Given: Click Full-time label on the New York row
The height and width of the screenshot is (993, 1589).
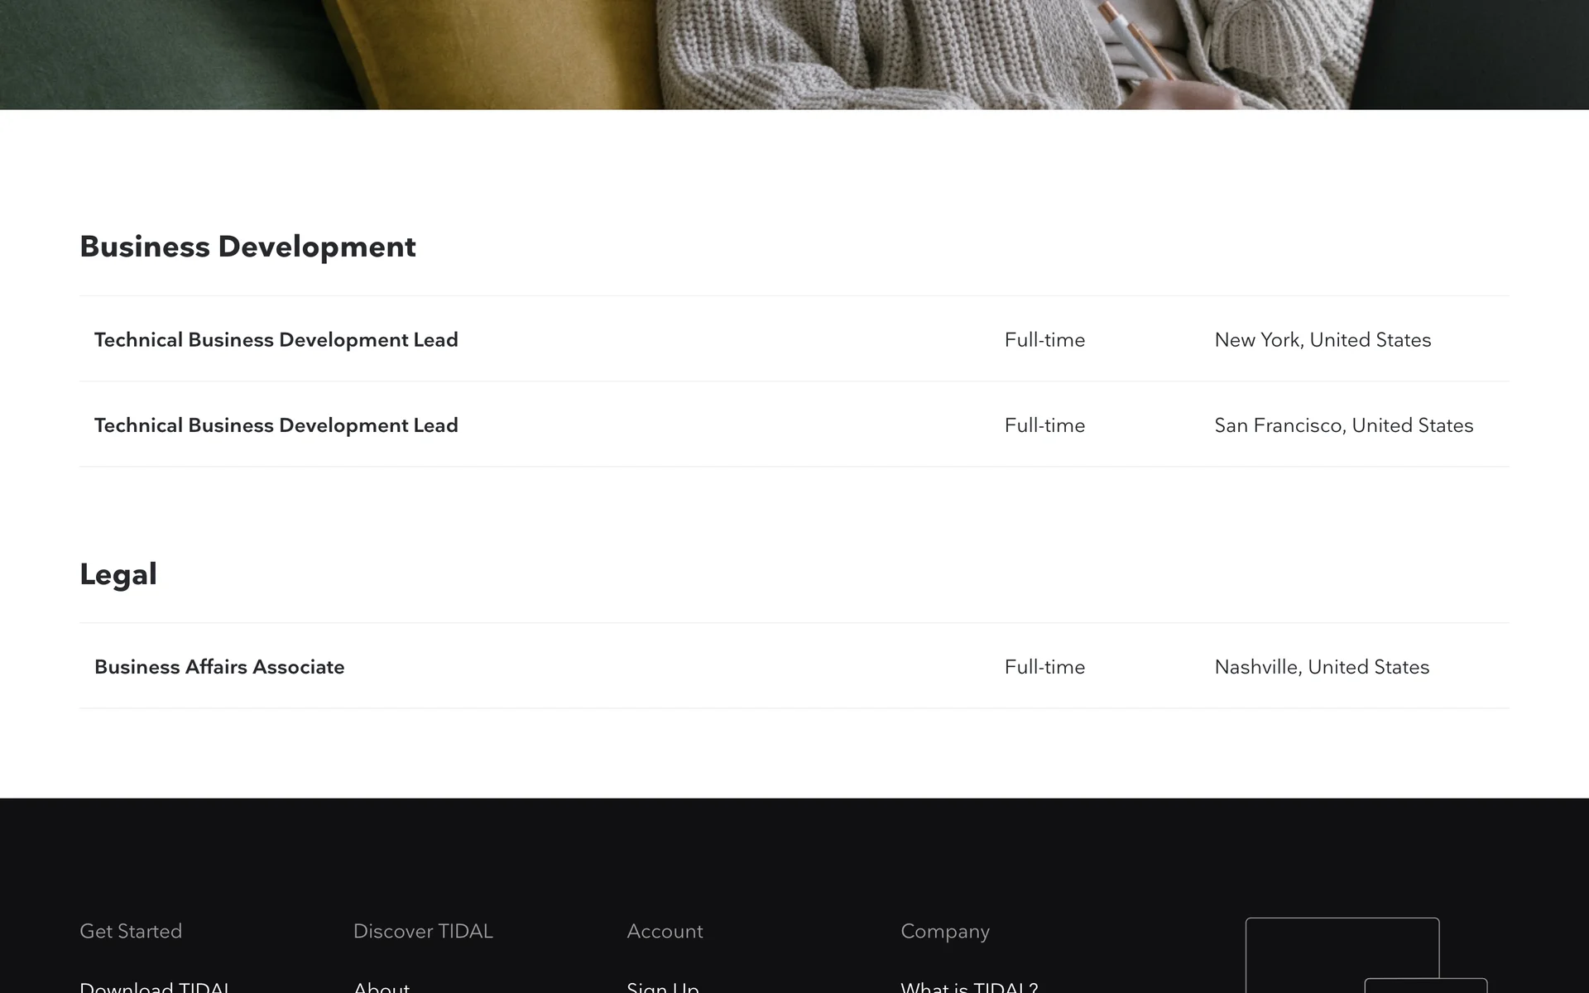Looking at the screenshot, I should pos(1044,340).
